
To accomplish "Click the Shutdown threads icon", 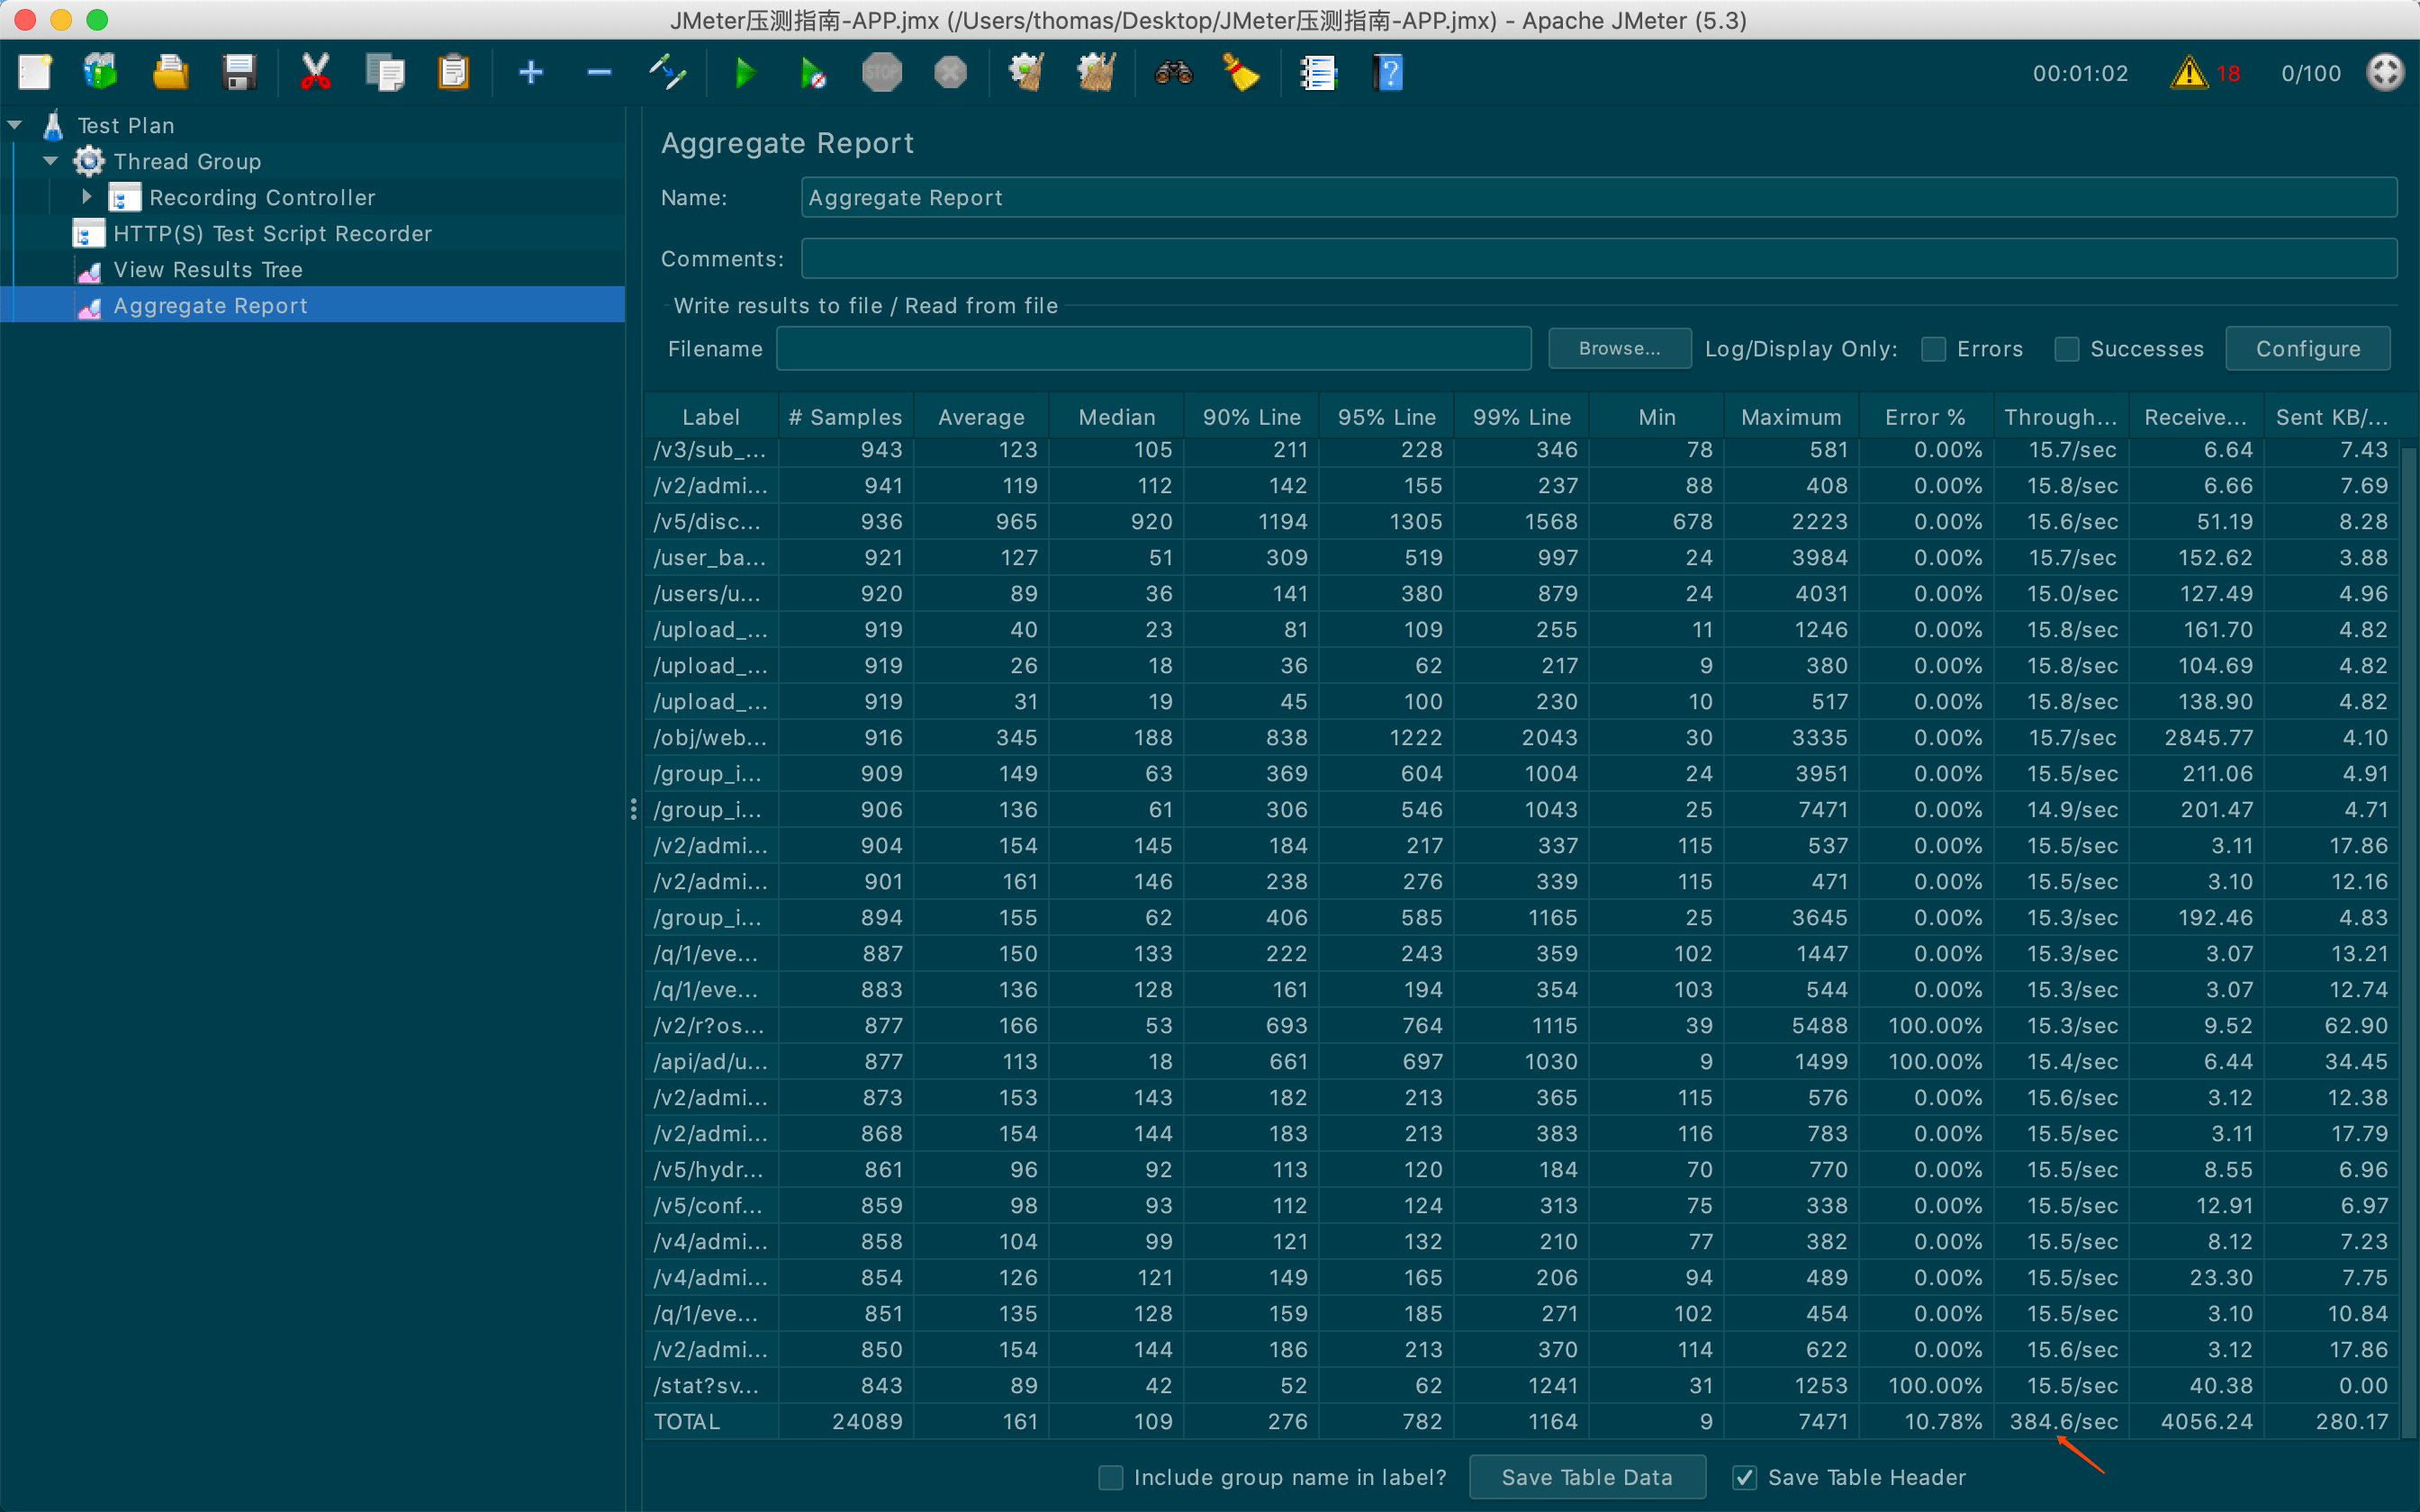I will (950, 73).
